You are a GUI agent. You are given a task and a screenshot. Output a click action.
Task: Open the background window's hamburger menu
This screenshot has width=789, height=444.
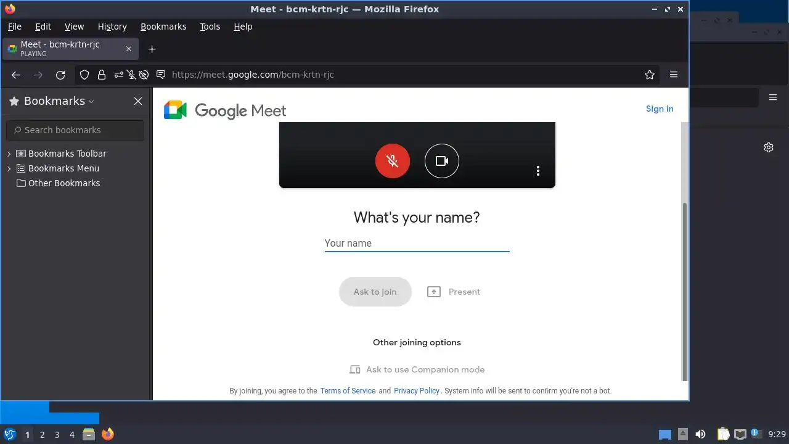(x=773, y=97)
